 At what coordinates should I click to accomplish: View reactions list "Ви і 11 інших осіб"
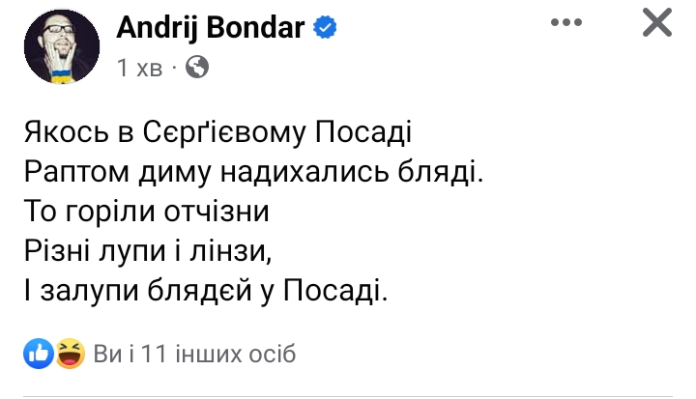coord(193,355)
